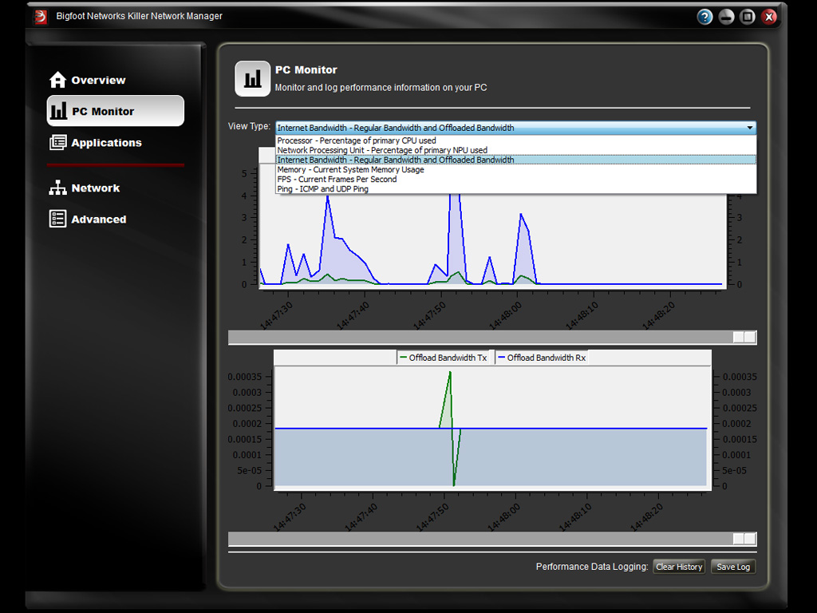817x613 pixels.
Task: Click the Save Log button
Action: 733,567
